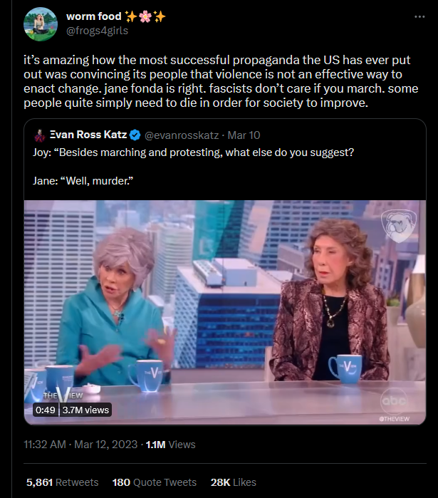The height and width of the screenshot is (498, 438).
Task: Click the 0:49 video duration badge
Action: 45,410
